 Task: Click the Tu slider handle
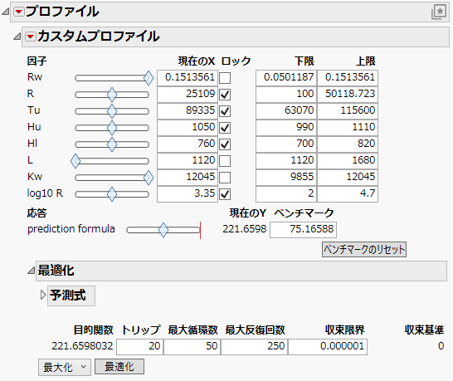click(112, 111)
